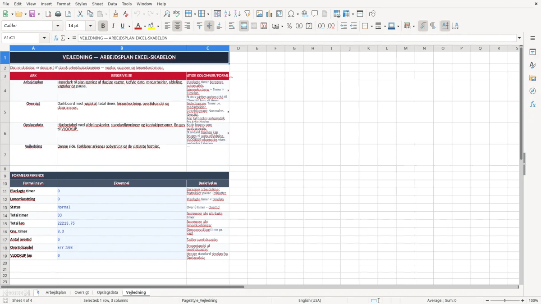Click the AutoFilter funnel icon
The height and width of the screenshot is (304, 541).
pos(248,14)
